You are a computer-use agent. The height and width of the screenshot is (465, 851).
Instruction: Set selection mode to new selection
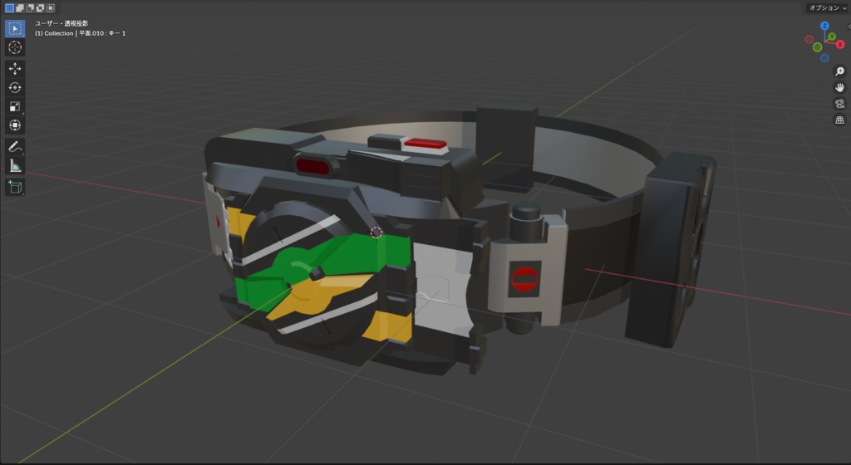pos(9,7)
